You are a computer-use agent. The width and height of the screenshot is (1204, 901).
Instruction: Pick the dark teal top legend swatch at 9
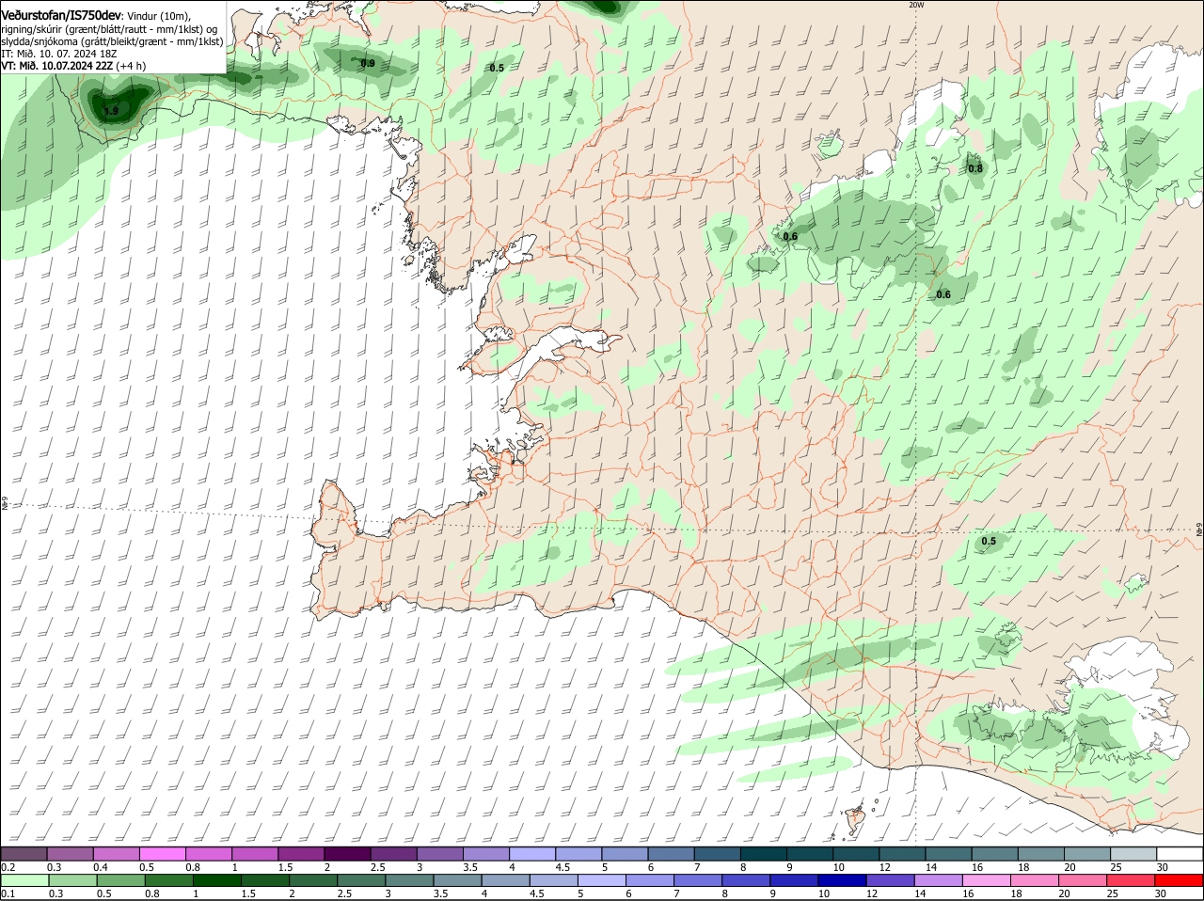coord(810,853)
